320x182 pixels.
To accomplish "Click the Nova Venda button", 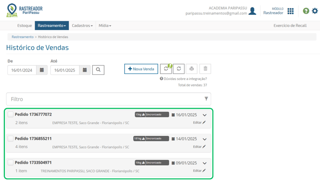I will coord(141,69).
